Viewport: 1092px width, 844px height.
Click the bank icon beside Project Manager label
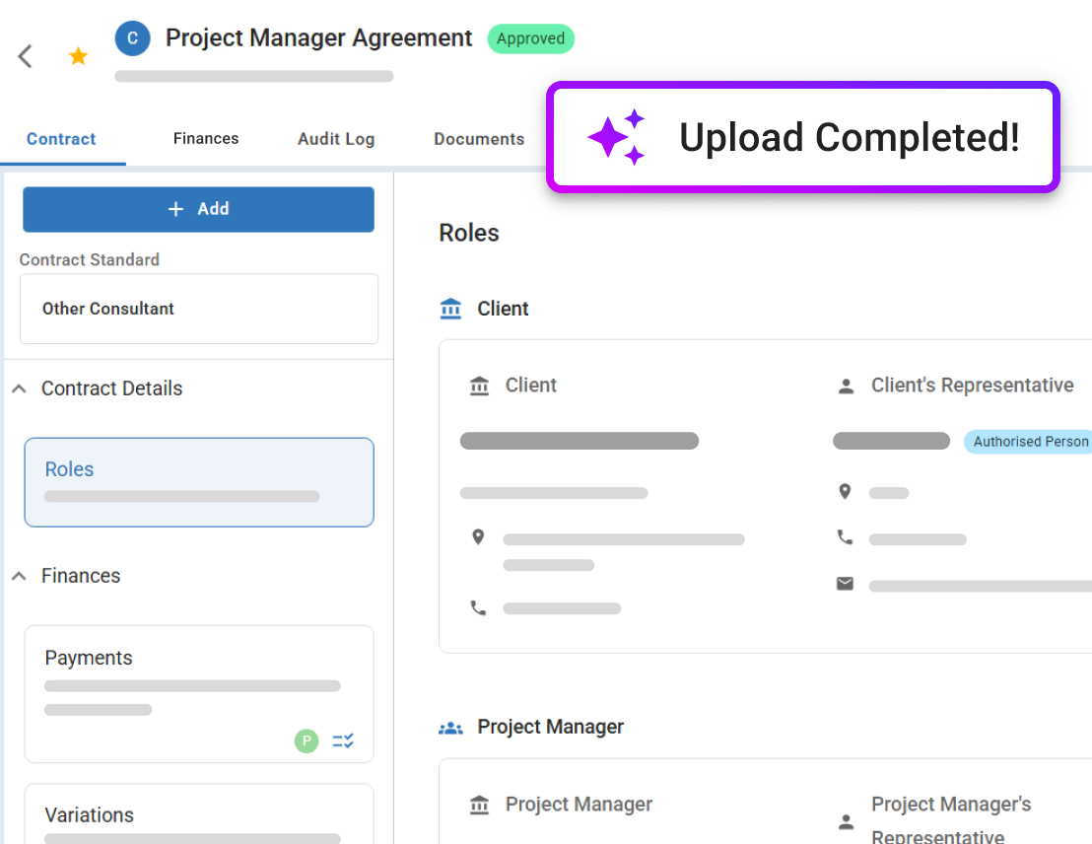coord(479,805)
